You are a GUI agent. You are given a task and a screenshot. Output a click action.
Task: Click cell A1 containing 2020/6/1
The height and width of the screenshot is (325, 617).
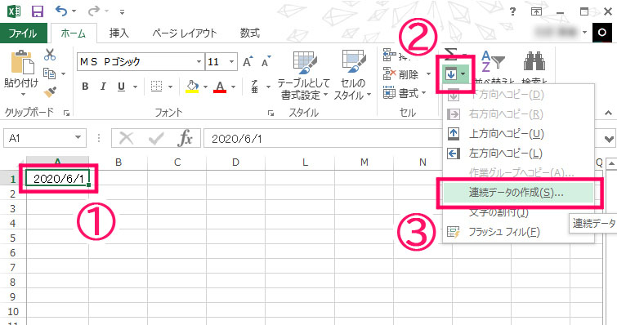(58, 179)
